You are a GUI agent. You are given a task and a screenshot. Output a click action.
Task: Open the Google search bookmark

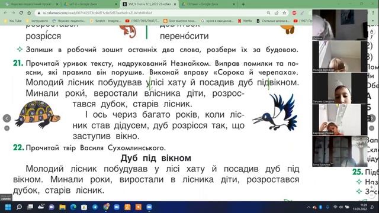(217, 21)
